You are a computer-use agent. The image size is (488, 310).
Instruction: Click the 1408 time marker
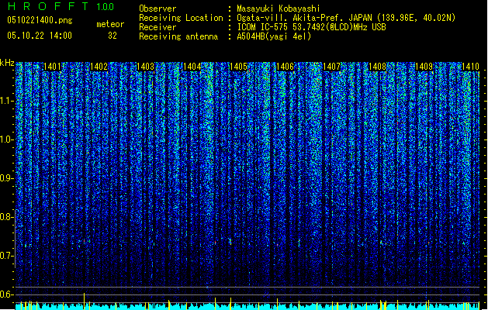coord(378,67)
